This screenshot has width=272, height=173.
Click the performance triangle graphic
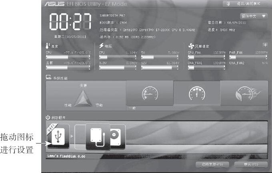[x=83, y=98]
